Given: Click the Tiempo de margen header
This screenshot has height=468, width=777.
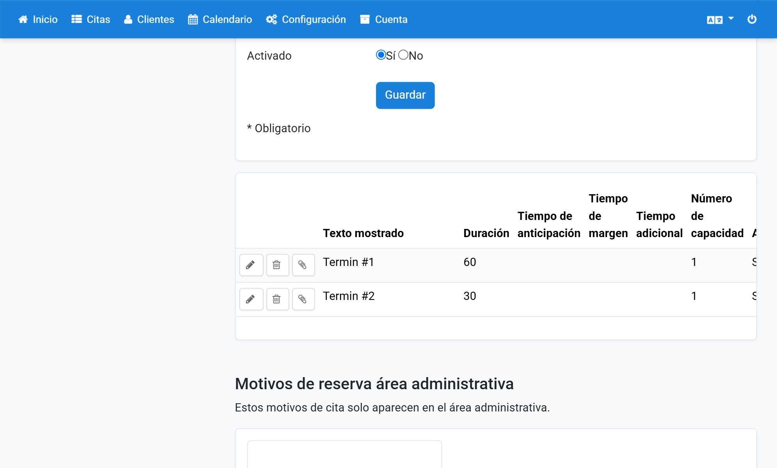Looking at the screenshot, I should pos(608,216).
